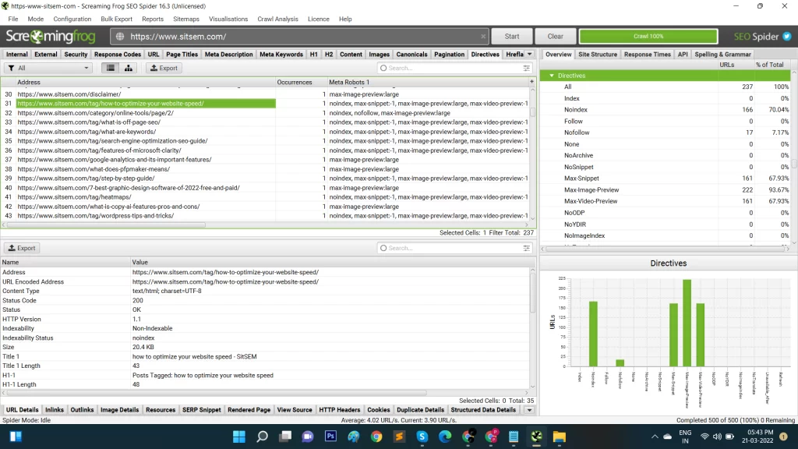
Task: Click the lower details vertical scrollbar
Action: tap(533, 292)
